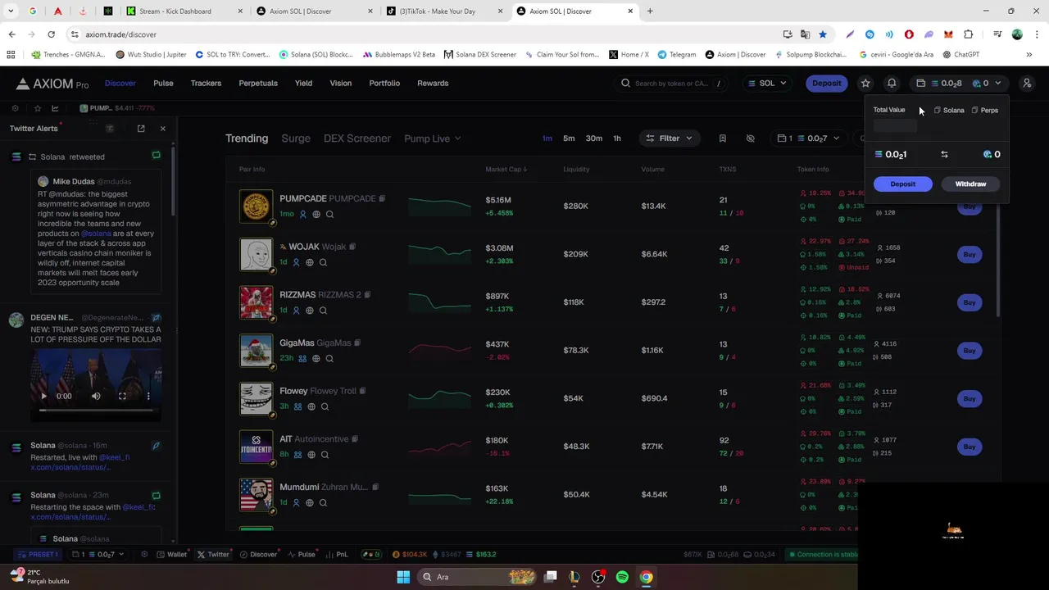Open the layout icon in Twitter Alerts header
The height and width of the screenshot is (590, 1049).
[x=110, y=129]
